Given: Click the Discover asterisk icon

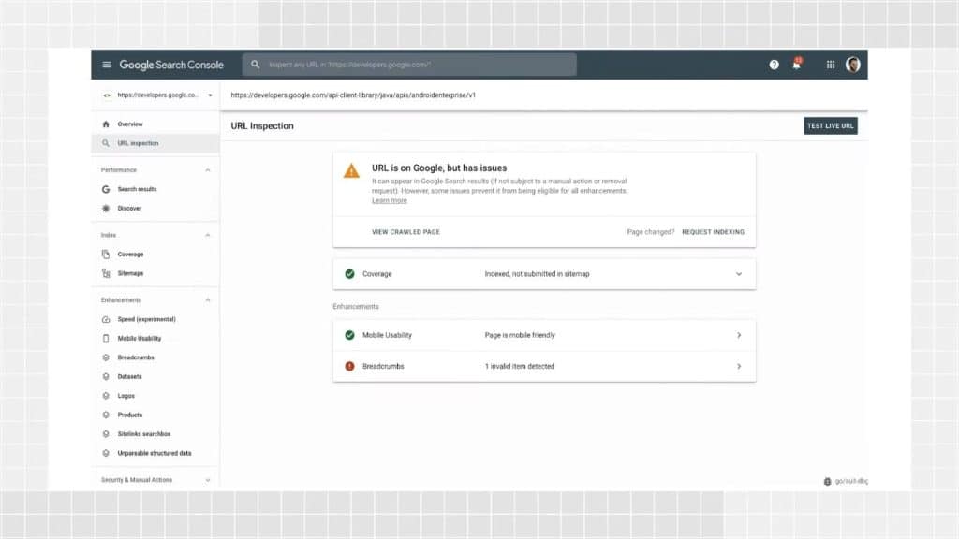Looking at the screenshot, I should click(106, 209).
